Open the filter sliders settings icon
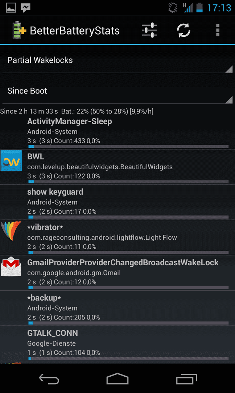235x393 pixels. click(149, 30)
